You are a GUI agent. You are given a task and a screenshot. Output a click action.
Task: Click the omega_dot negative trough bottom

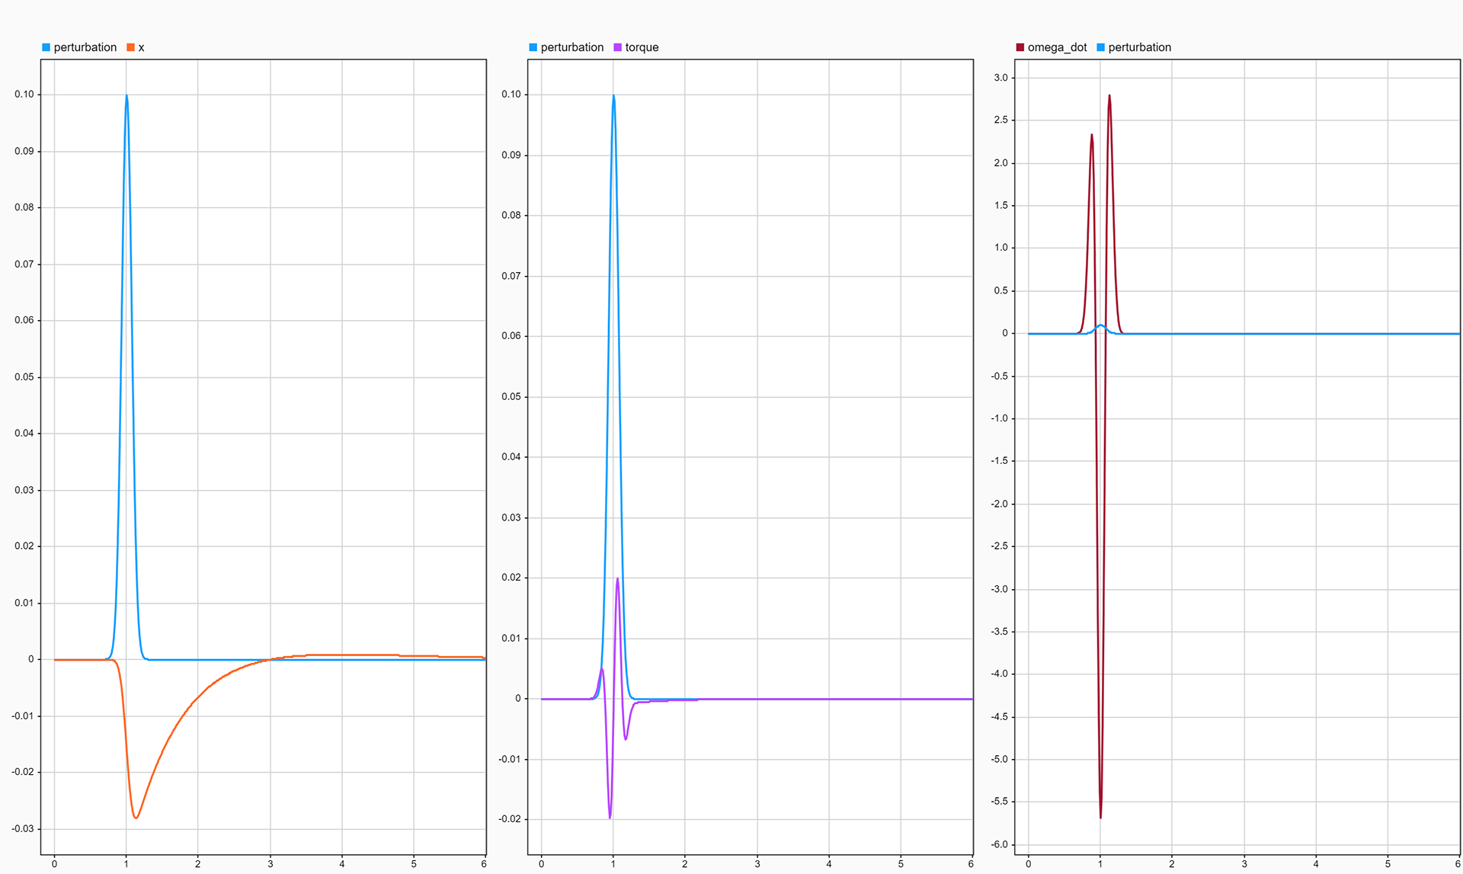[1100, 817]
